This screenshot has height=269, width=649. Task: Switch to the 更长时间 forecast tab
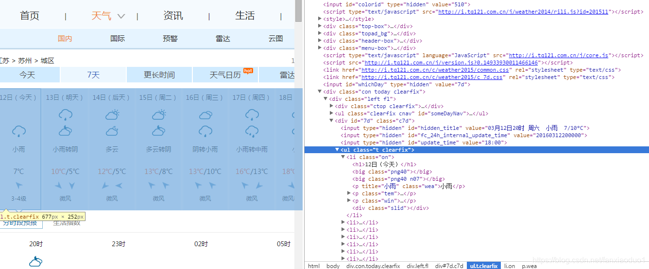159,75
